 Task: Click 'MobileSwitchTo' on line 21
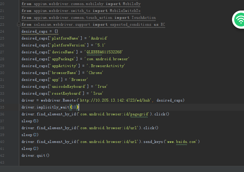[x=125, y=11]
